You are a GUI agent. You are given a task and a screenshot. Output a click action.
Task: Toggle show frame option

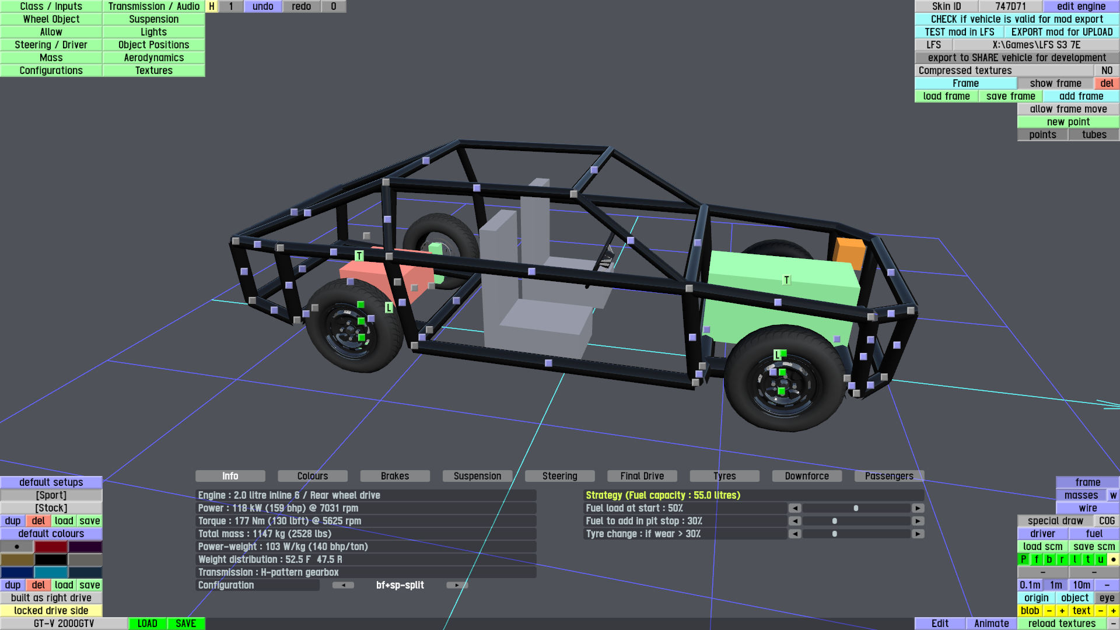click(x=1055, y=83)
